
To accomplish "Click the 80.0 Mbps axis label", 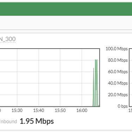I will 118,60.
